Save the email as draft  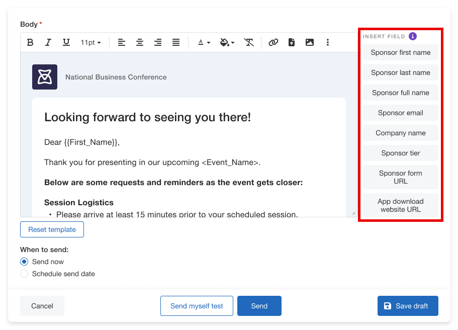[408, 306]
